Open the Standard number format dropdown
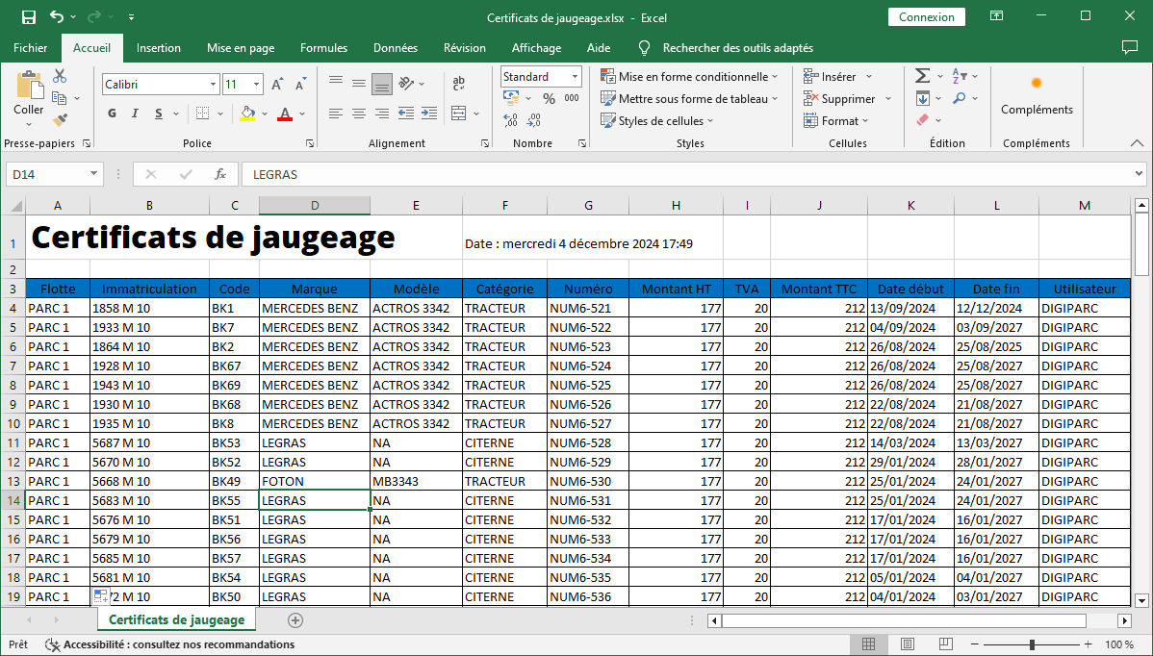 click(x=575, y=76)
